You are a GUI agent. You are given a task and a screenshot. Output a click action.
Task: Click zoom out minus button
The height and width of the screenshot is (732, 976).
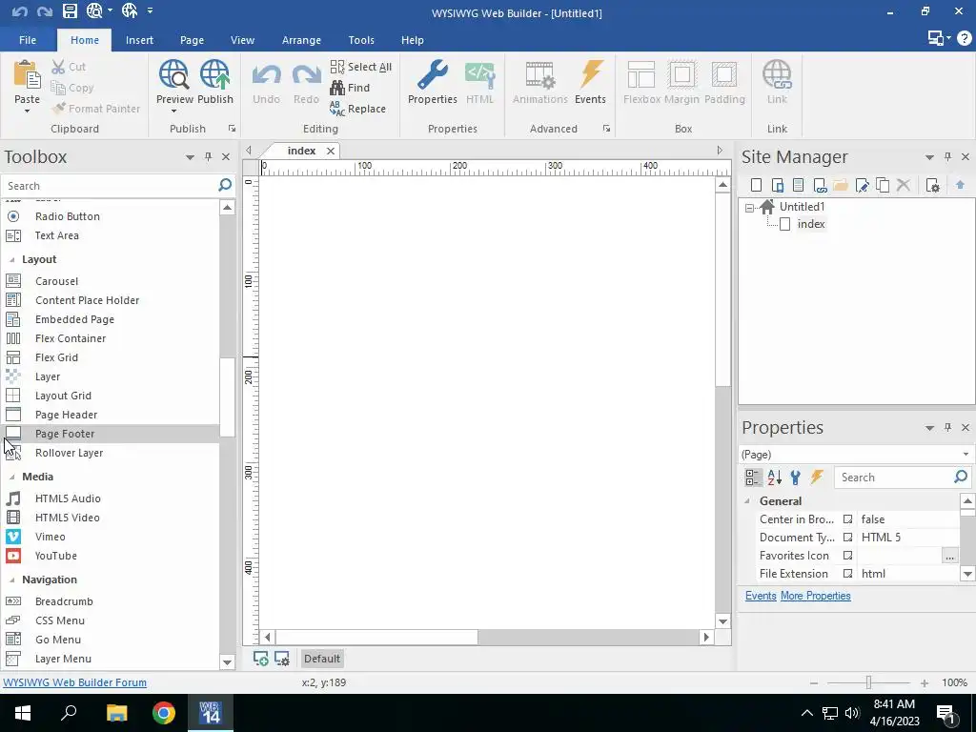coord(814,682)
